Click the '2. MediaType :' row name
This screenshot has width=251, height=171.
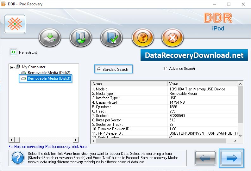[103, 94]
